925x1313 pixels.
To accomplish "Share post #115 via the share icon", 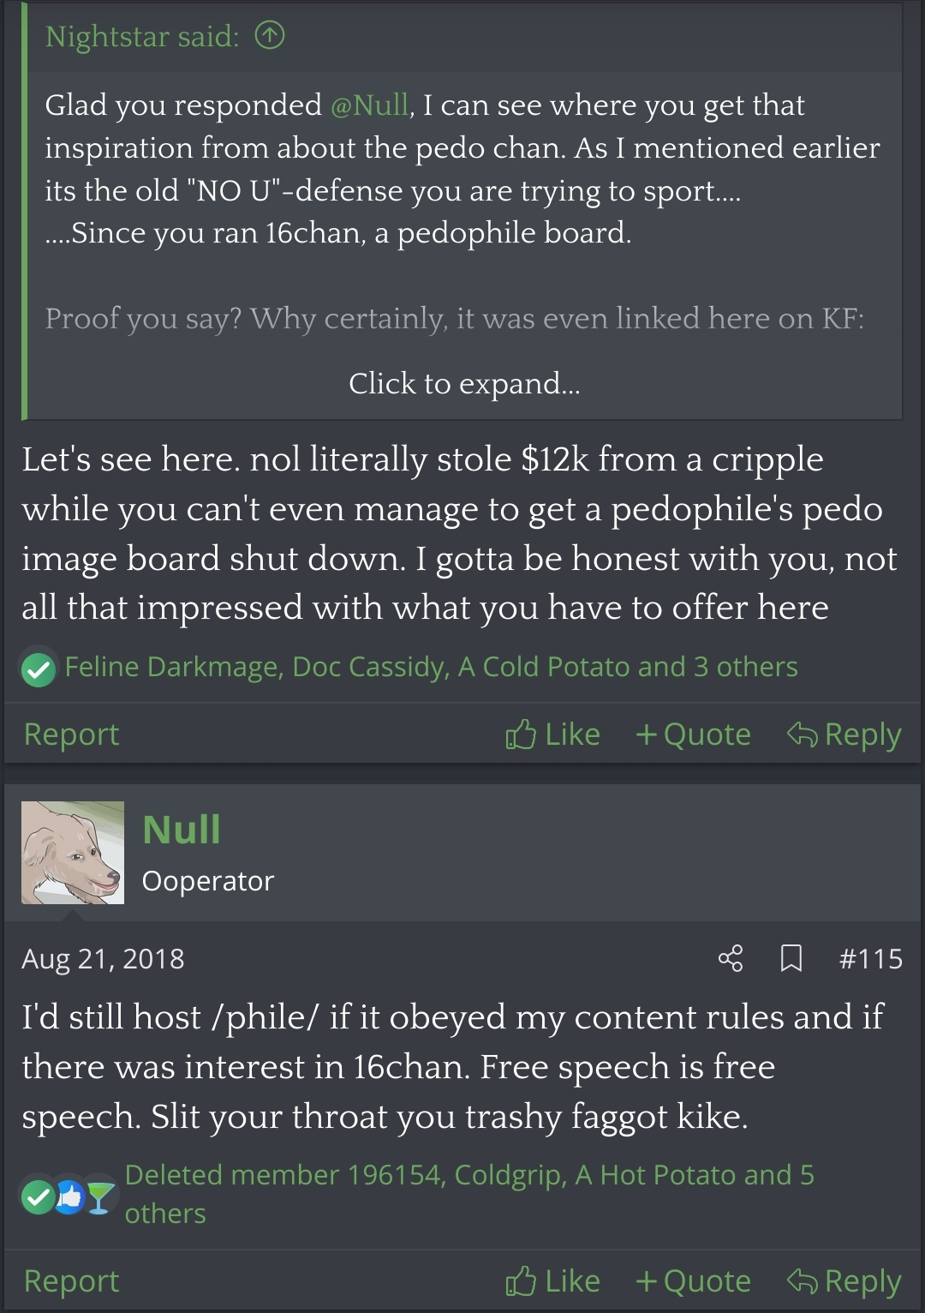I will click(x=731, y=958).
